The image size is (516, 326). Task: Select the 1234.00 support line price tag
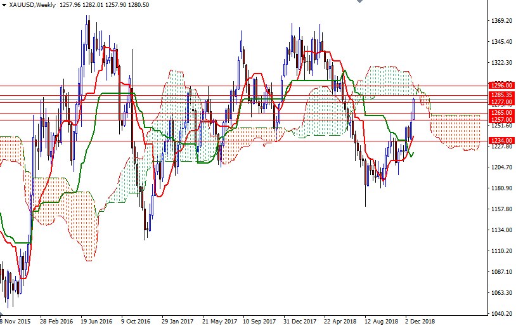[x=501, y=140]
